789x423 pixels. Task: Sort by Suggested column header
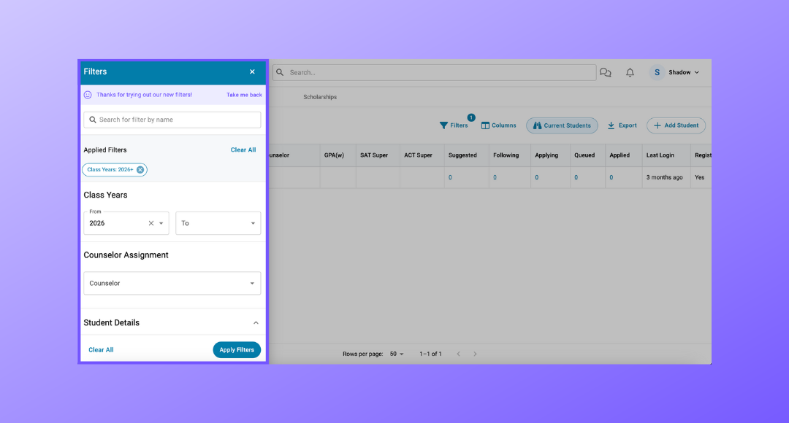click(x=462, y=155)
